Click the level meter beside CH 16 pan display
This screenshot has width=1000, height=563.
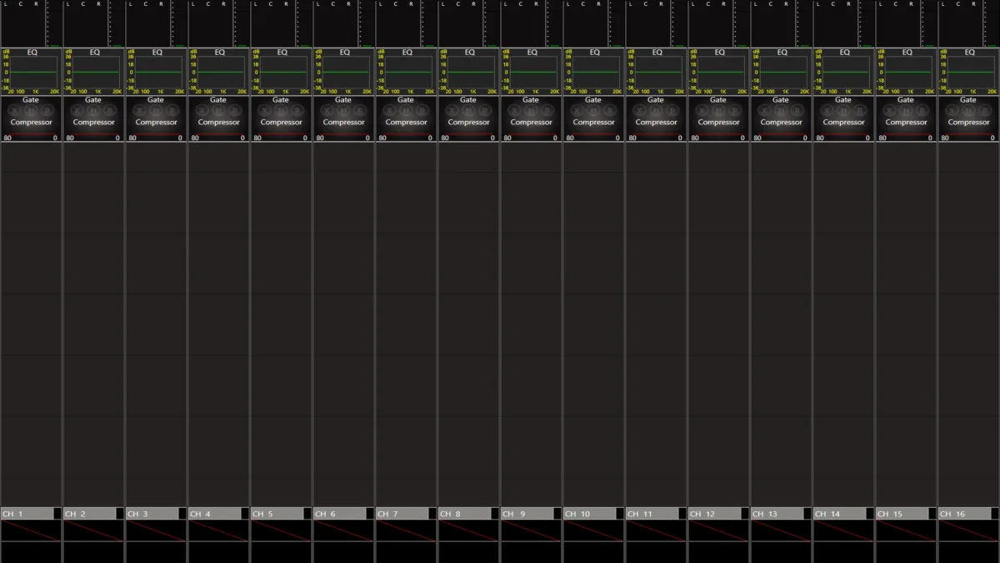(992, 23)
